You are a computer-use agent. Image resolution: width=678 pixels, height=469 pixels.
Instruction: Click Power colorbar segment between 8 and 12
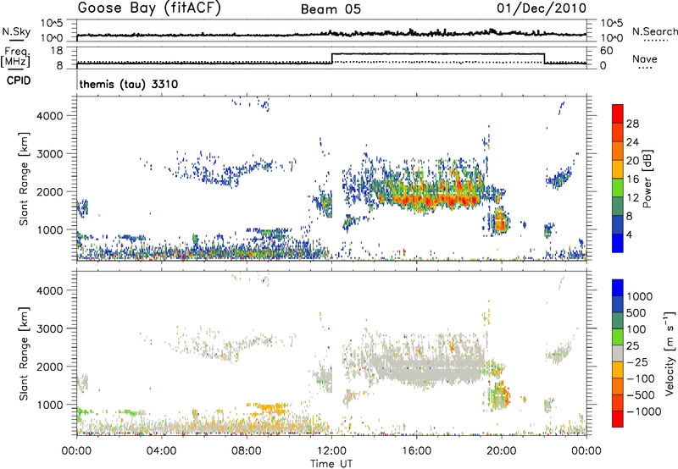tap(618, 206)
